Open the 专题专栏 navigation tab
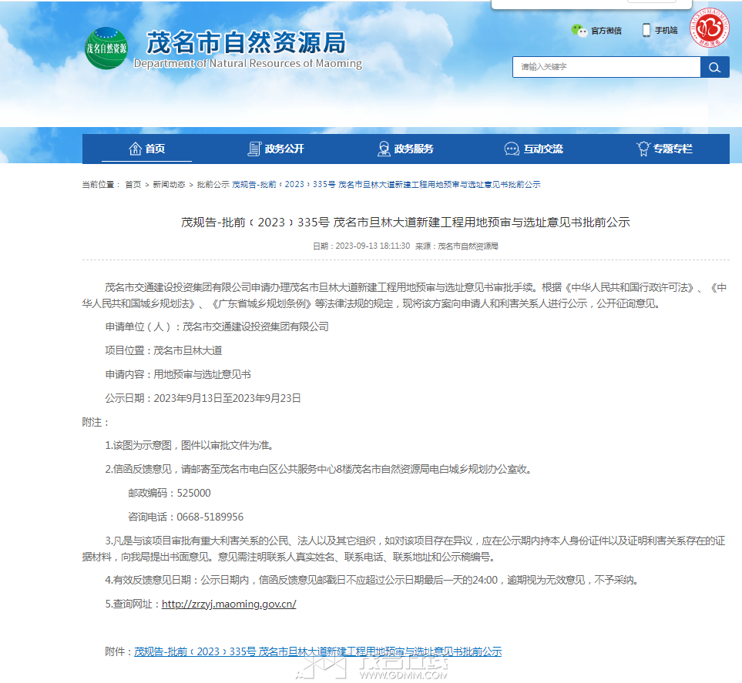The width and height of the screenshot is (742, 683). coord(664,149)
